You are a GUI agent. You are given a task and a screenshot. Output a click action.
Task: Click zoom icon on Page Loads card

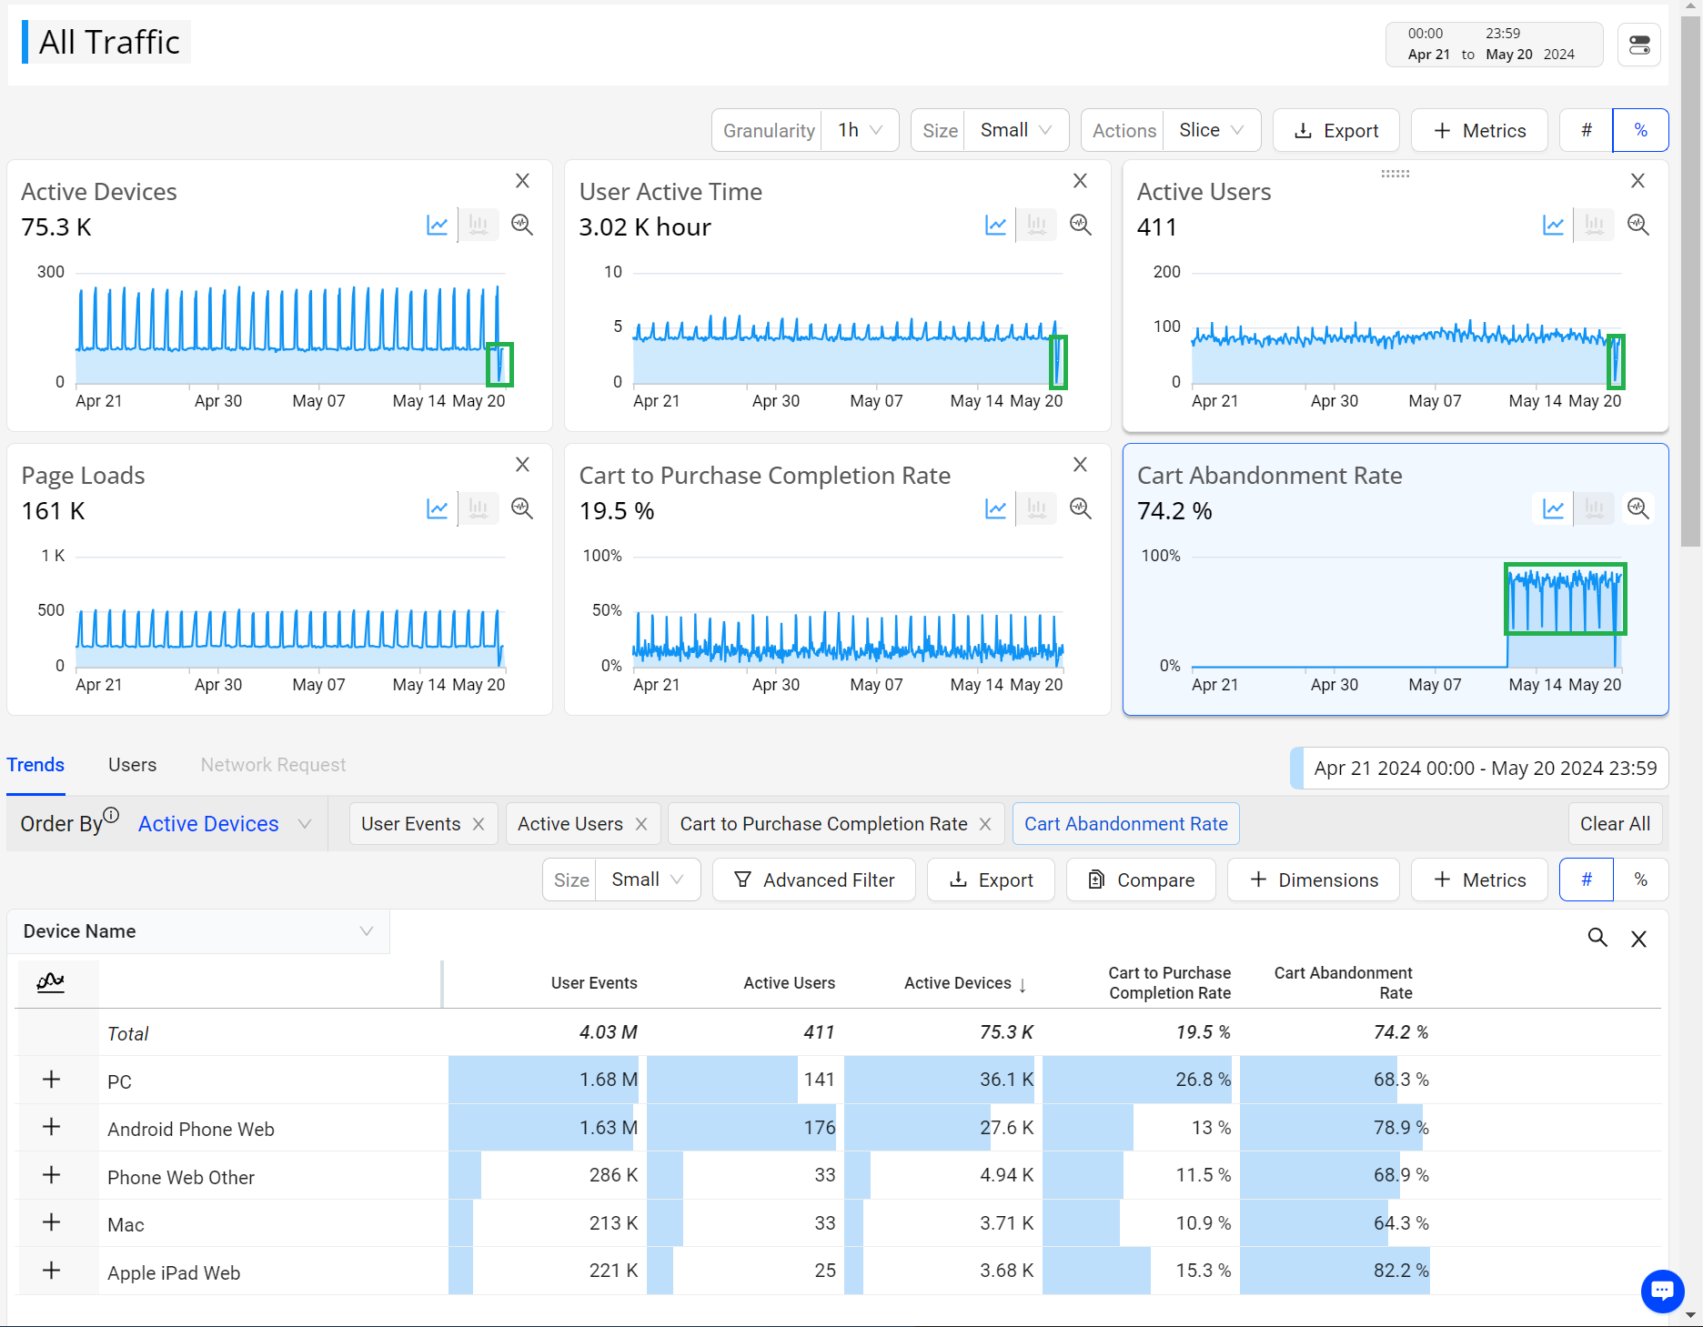coord(522,508)
